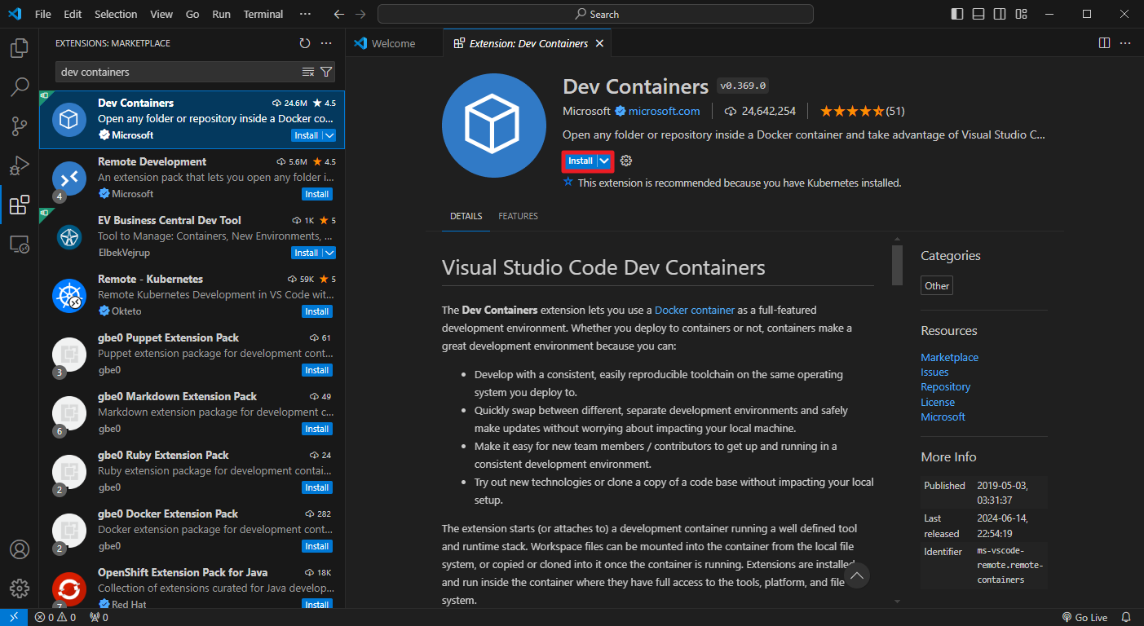
Task: Switch to the FEATURES tab
Action: [x=519, y=216]
